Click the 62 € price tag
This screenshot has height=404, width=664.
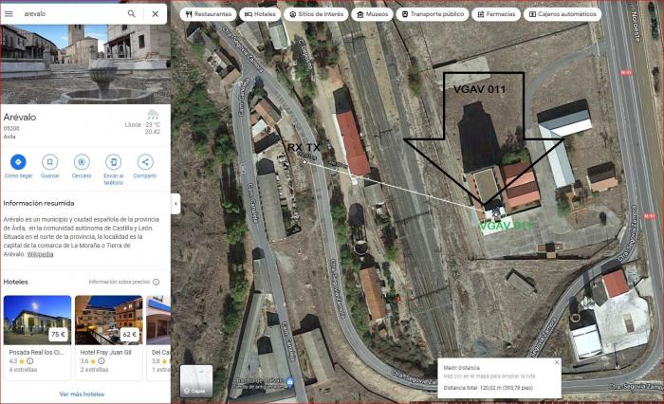130,334
